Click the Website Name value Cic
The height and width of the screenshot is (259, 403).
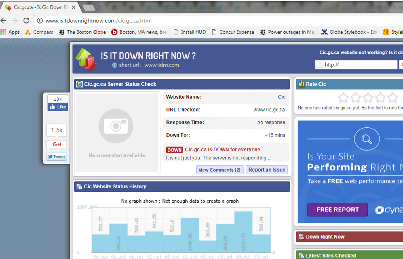tap(282, 97)
